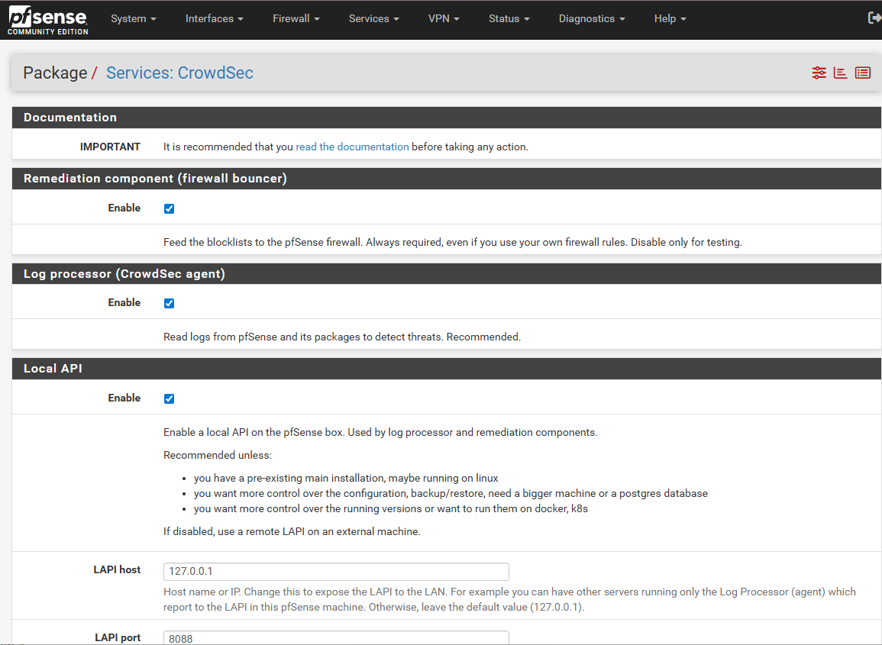The height and width of the screenshot is (645, 882).
Task: Follow the 'read the documentation' link
Action: (352, 147)
